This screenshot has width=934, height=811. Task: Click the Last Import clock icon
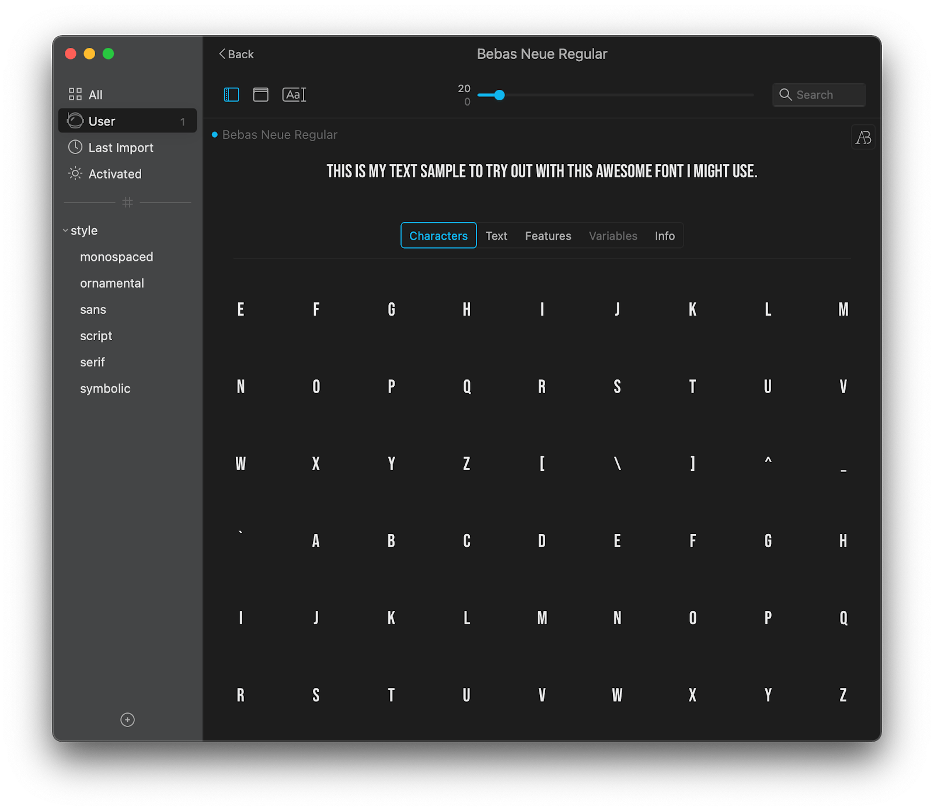click(75, 147)
